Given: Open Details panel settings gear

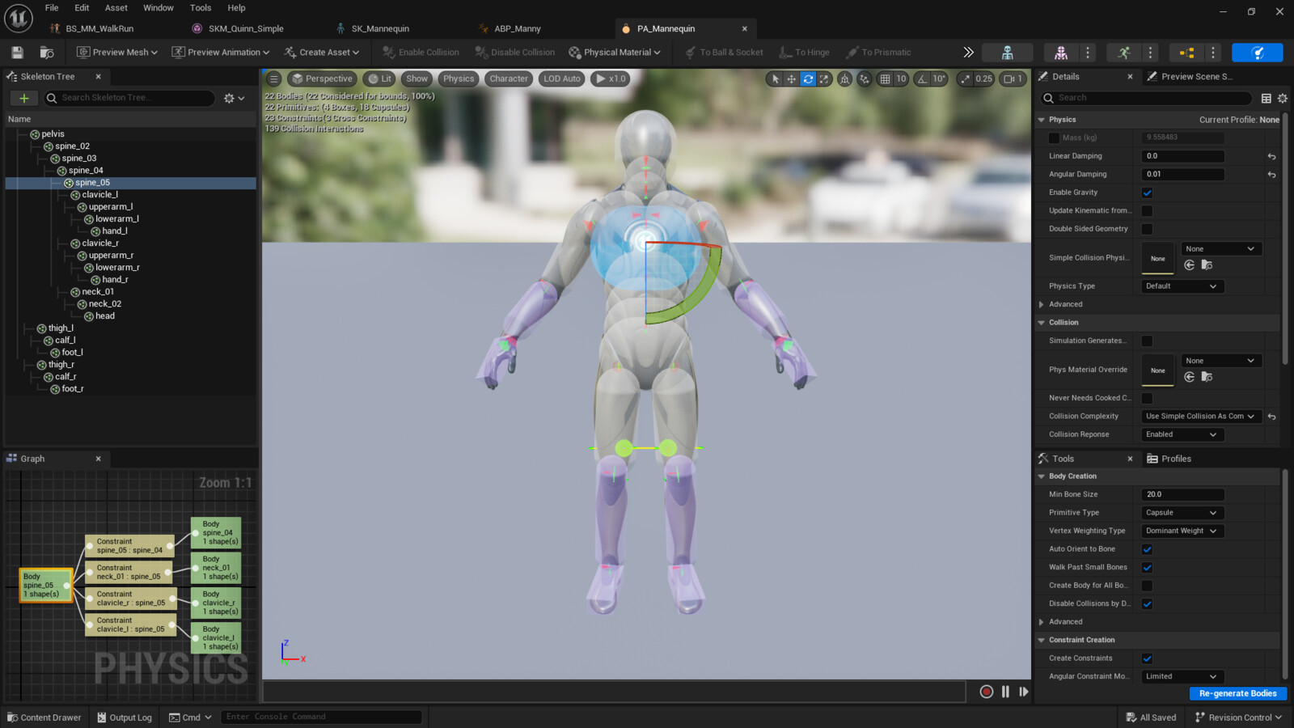Looking at the screenshot, I should [1283, 98].
